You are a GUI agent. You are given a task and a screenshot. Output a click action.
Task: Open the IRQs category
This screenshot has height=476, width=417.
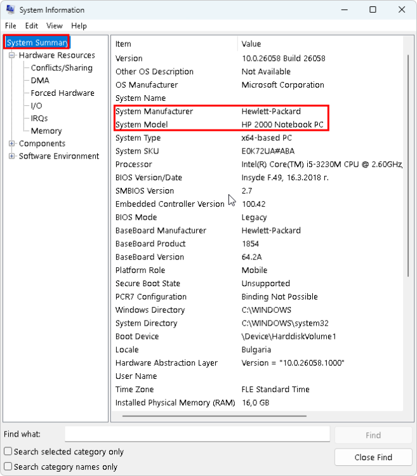coord(39,118)
